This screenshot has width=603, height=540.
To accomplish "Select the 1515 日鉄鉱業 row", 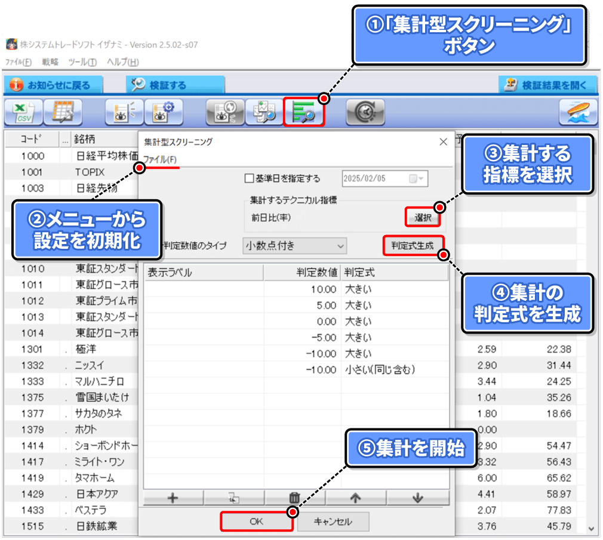I will point(72,526).
